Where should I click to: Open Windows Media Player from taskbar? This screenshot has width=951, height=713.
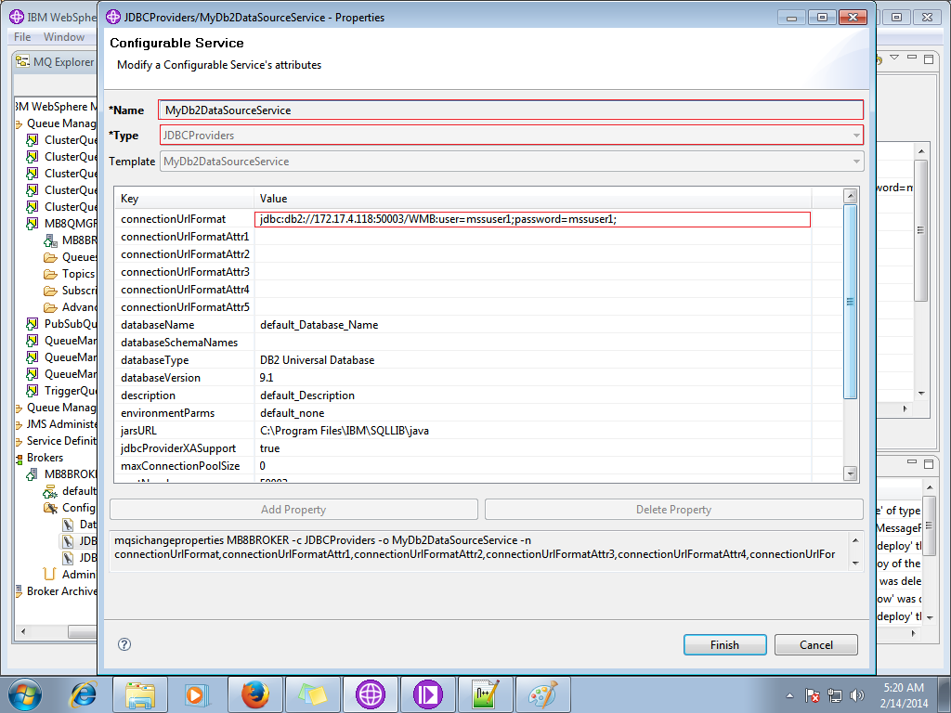(x=197, y=694)
